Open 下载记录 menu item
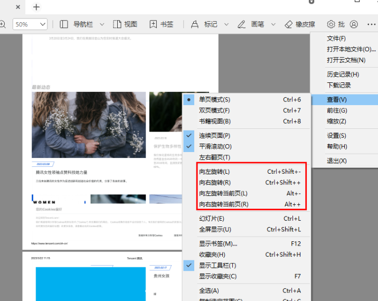The height and width of the screenshot is (301, 378). click(344, 85)
